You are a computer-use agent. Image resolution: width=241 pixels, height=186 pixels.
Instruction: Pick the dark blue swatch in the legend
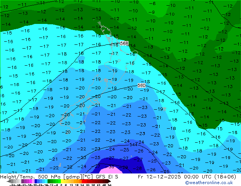pyautogui.click(x=36, y=181)
